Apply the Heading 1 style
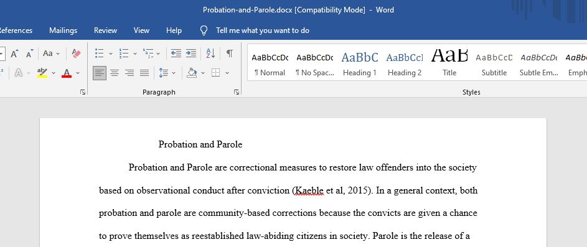Viewport: 587px width, 247px height. [359, 62]
